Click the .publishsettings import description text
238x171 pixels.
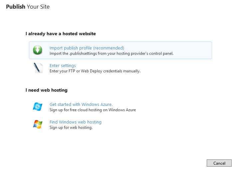(111, 53)
